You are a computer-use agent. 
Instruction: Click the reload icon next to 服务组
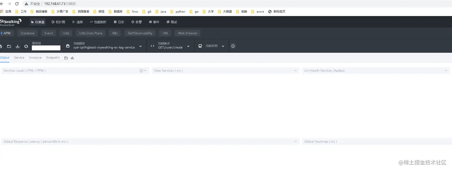pyautogui.click(x=26, y=46)
